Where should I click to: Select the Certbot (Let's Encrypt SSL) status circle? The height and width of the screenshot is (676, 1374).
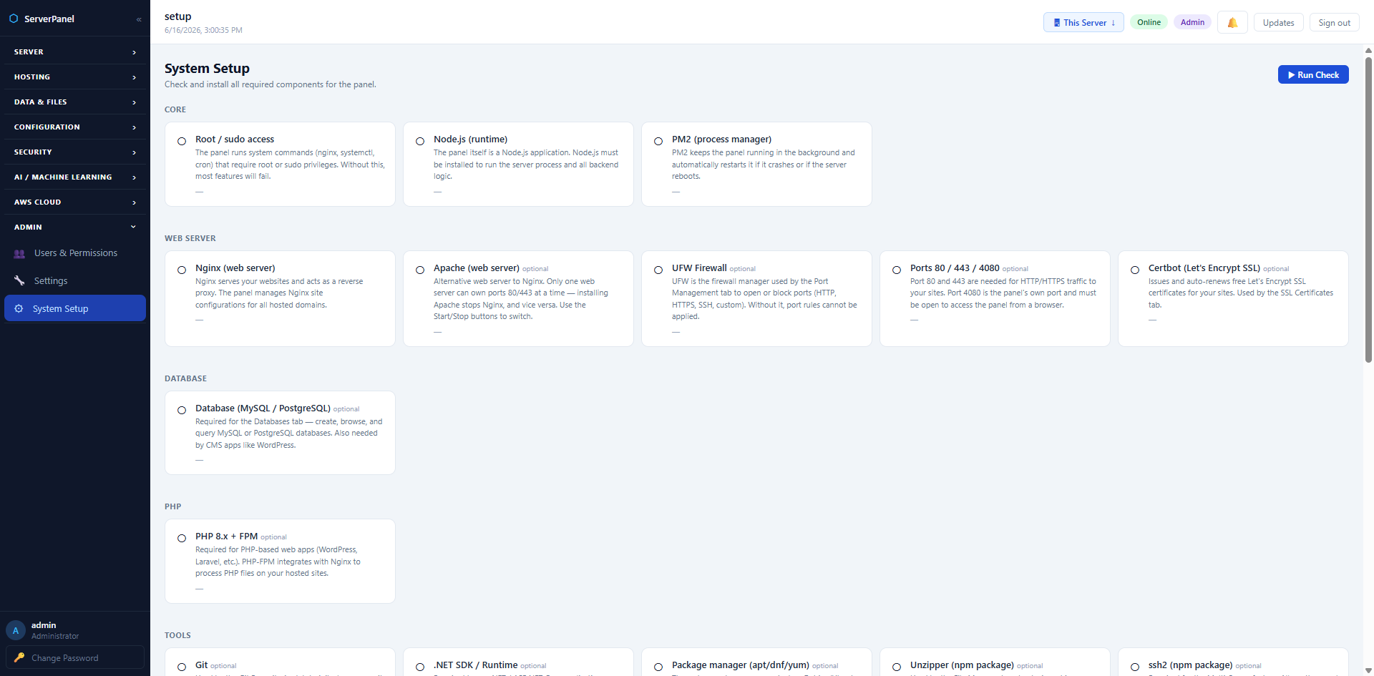(x=1135, y=270)
